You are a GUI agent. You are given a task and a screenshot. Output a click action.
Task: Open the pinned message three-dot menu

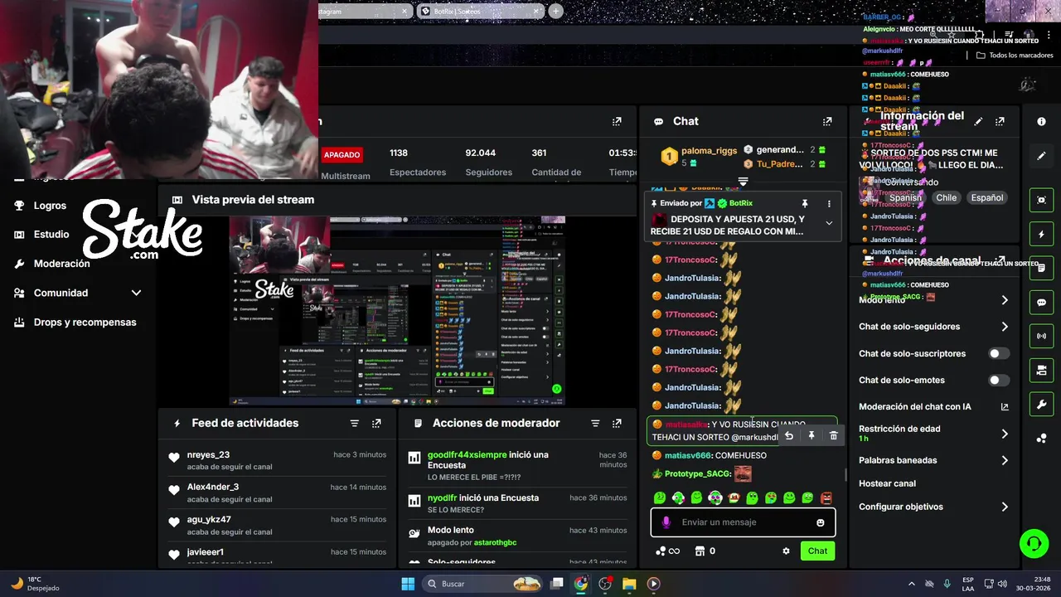829,203
